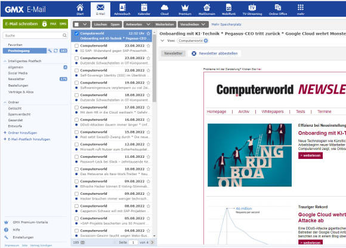Click the GMX Premium-Vorteile crown icon

(x=6, y=222)
